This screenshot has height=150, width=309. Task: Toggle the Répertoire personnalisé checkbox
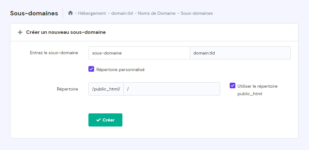pos(91,69)
